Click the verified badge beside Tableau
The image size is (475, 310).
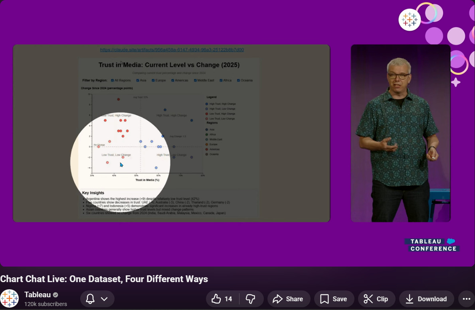[55, 294]
